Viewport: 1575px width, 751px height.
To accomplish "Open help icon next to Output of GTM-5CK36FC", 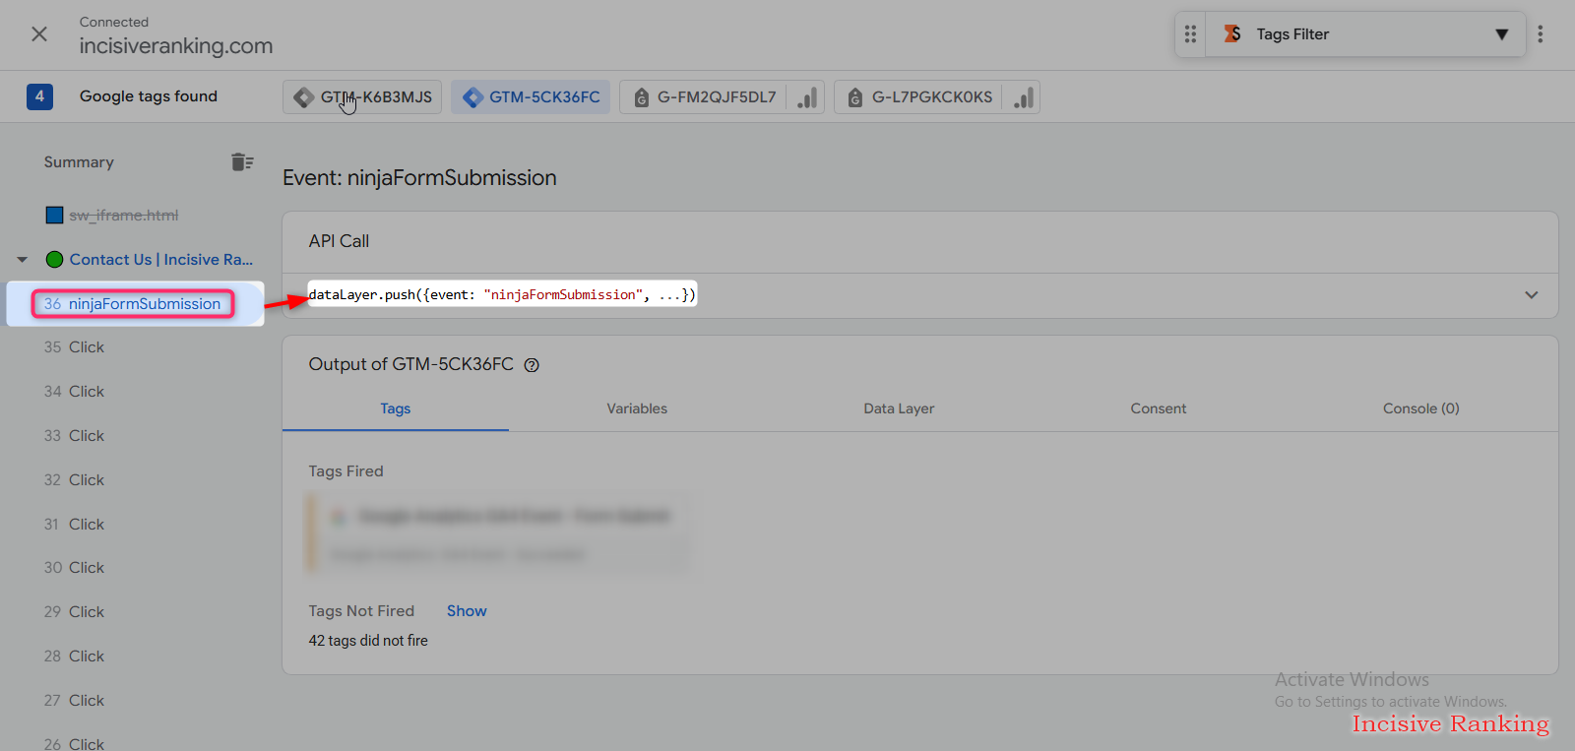I will 532,365.
